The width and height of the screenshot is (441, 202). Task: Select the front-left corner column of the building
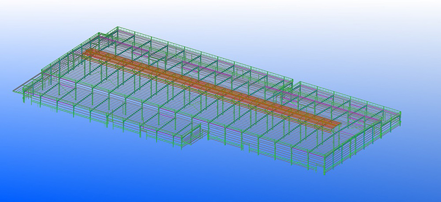(x=24, y=96)
